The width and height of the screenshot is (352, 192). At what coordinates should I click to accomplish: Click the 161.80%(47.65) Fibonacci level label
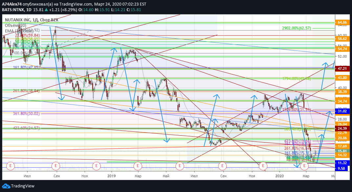click(x=26, y=67)
